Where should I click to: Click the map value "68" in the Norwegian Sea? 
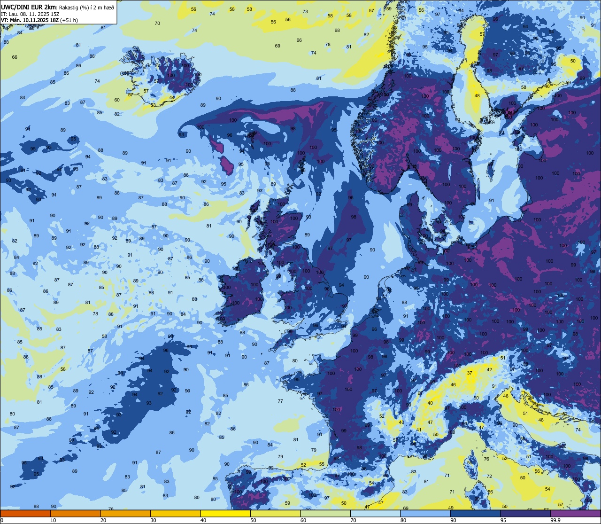pos(337,30)
